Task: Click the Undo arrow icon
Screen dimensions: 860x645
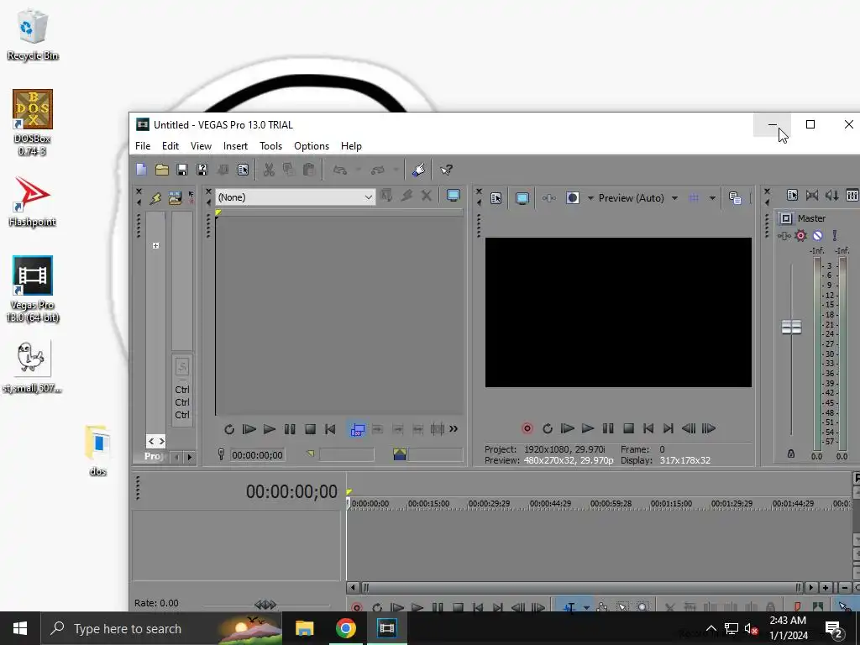Action: pyautogui.click(x=340, y=170)
